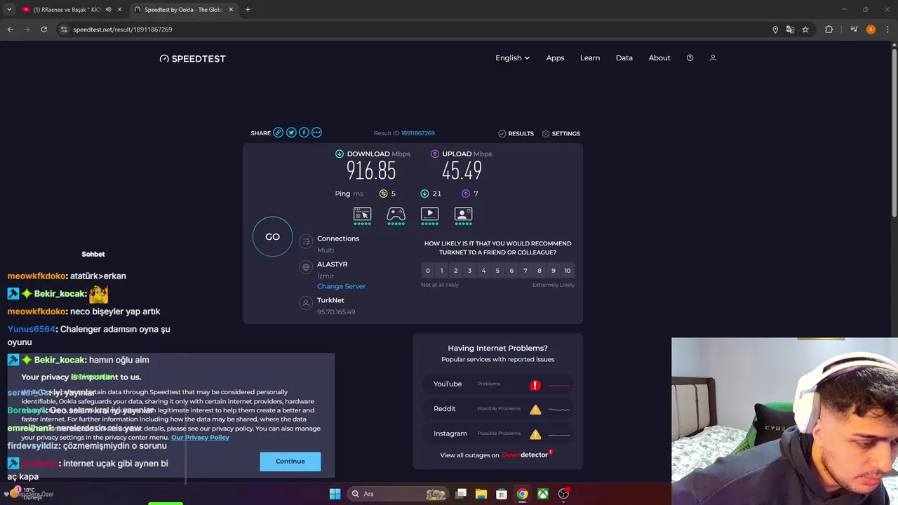Open the Speedtest account profile icon
Image resolution: width=898 pixels, height=505 pixels.
coord(713,58)
